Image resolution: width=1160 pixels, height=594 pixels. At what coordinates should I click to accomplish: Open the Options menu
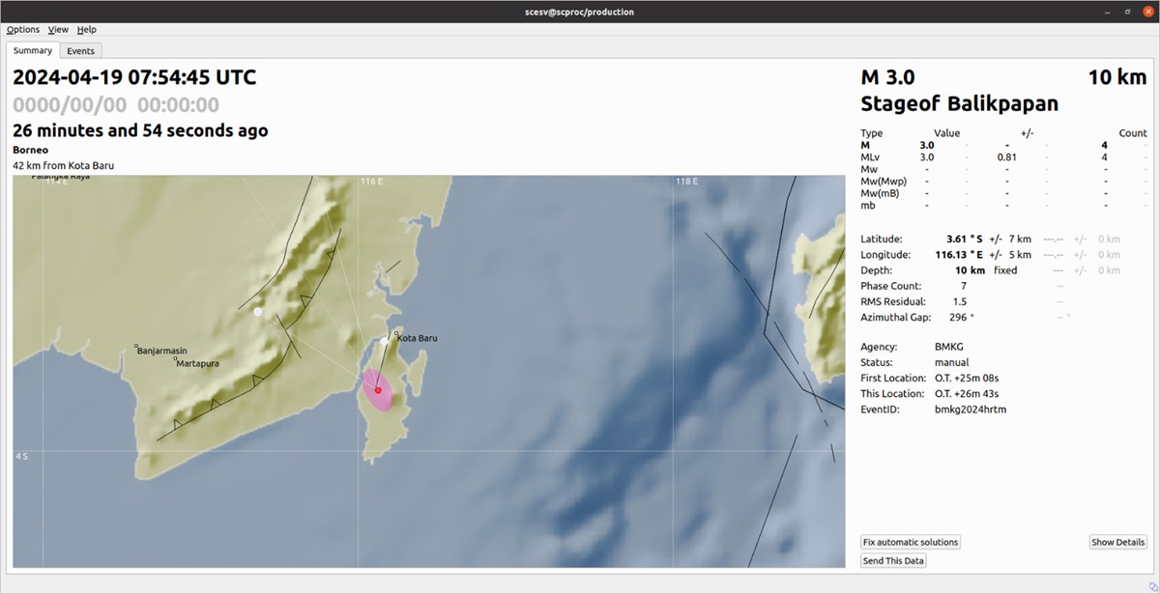[x=23, y=30]
